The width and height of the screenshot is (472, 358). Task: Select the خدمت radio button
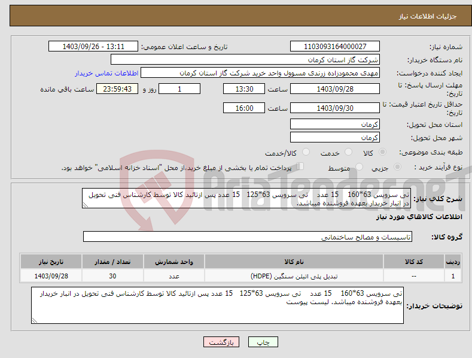[348, 152]
